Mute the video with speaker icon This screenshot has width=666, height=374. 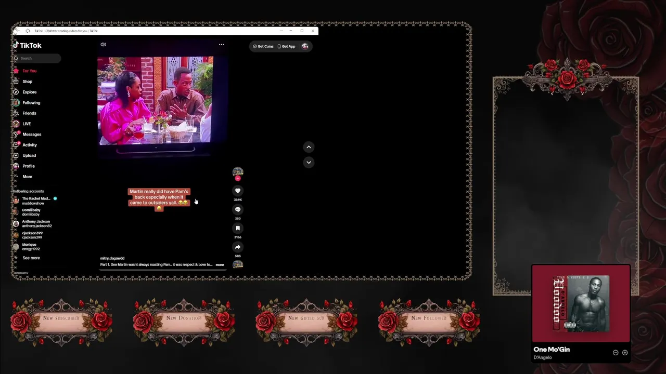[103, 45]
